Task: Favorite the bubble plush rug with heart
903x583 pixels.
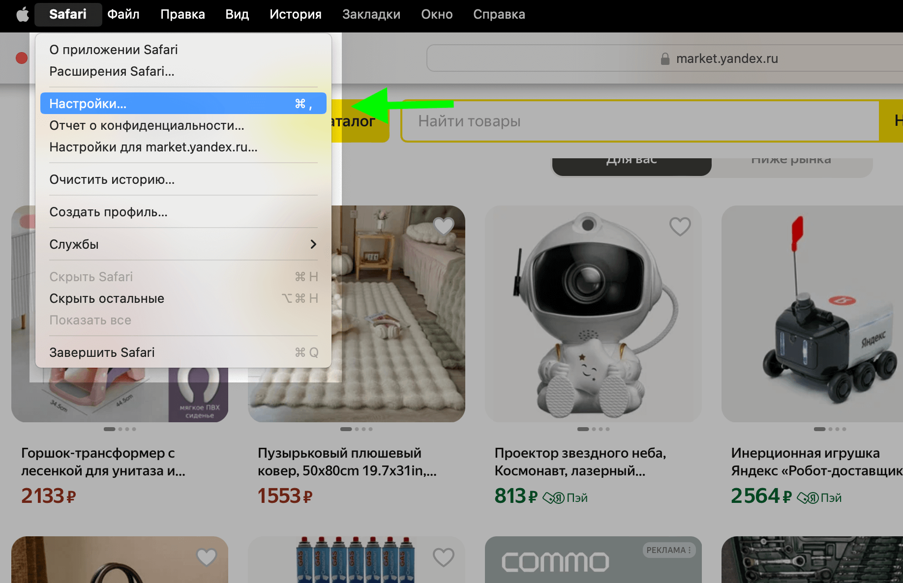Action: [444, 226]
